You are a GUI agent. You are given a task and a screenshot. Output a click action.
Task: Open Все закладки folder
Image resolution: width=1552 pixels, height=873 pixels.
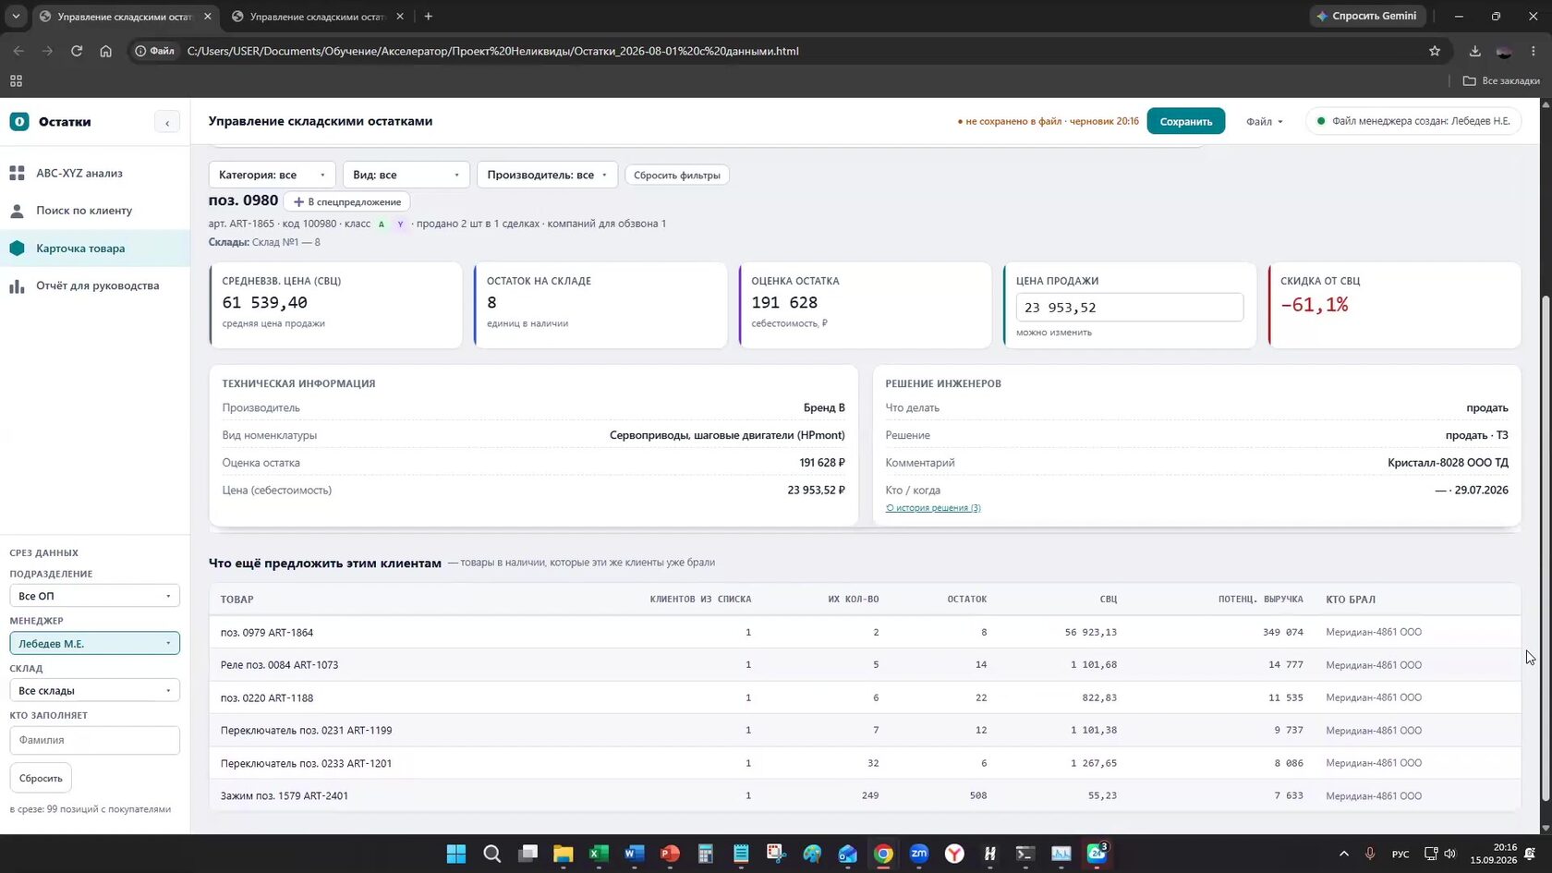(x=1501, y=80)
